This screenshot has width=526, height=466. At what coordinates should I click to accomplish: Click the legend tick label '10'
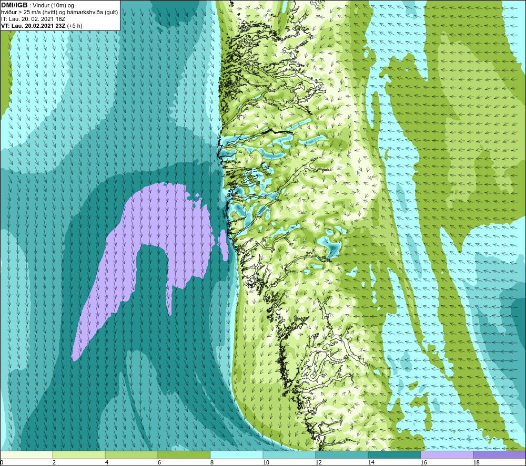pyautogui.click(x=266, y=462)
